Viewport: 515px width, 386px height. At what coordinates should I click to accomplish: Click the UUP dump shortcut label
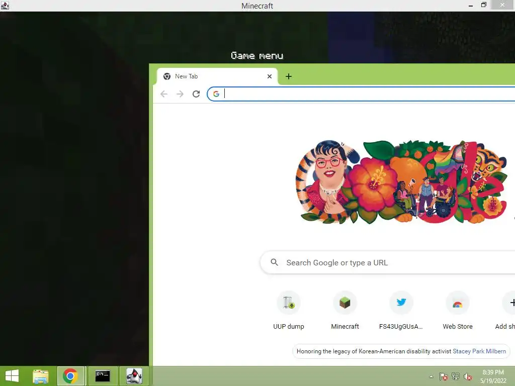click(289, 327)
